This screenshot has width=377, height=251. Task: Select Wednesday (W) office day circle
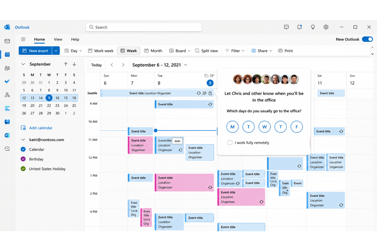point(264,127)
